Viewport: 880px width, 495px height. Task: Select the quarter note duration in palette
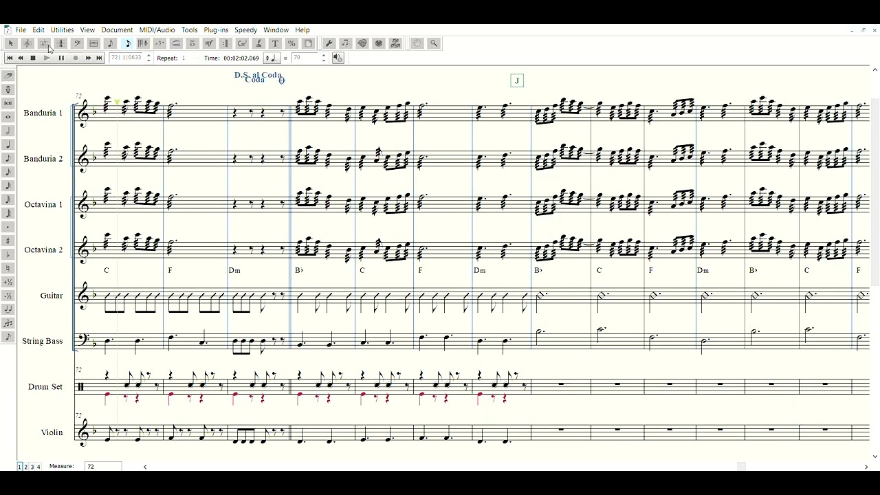click(8, 144)
